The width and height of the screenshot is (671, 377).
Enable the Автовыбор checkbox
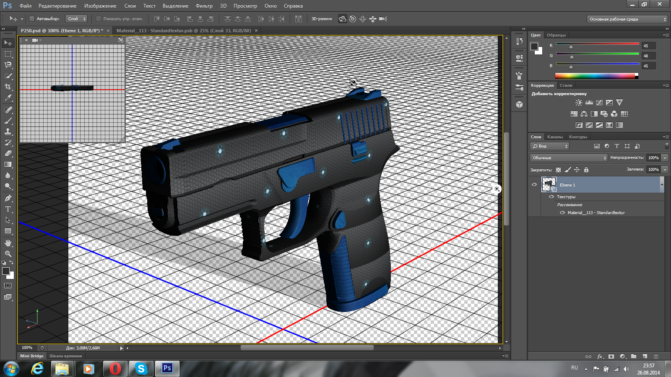click(x=32, y=19)
